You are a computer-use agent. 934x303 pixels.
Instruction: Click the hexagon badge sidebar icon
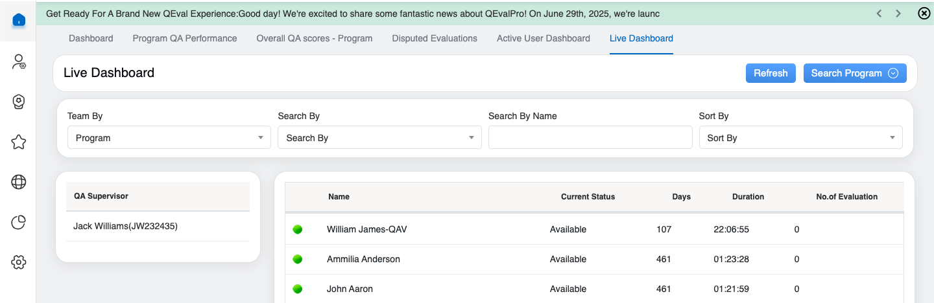click(x=19, y=102)
